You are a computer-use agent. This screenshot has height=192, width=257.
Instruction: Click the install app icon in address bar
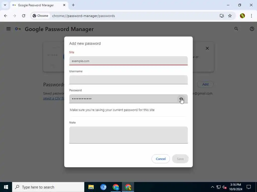pos(222,16)
